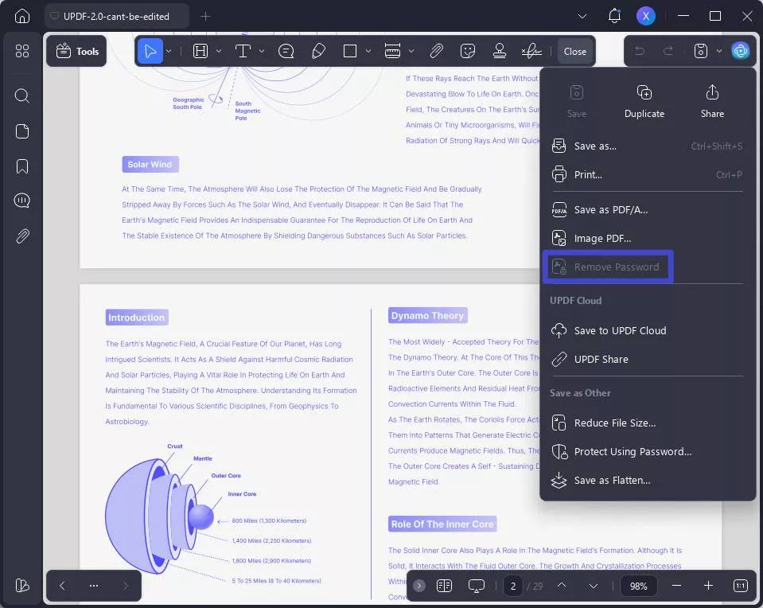Expand the measure tool dropdown arrow
The image size is (763, 608).
411,51
